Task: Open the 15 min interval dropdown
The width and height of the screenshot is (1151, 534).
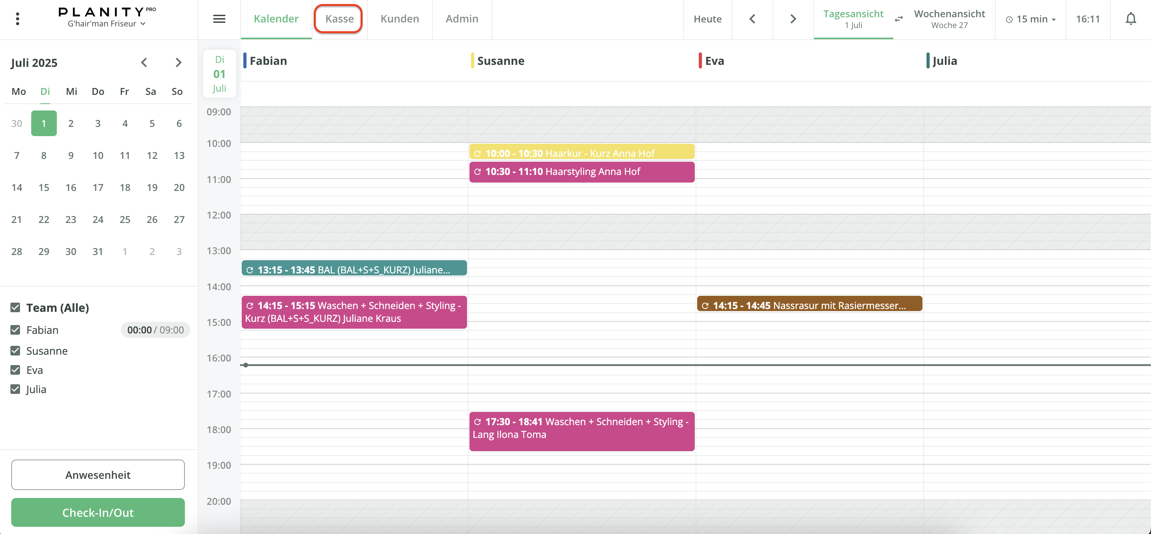Action: [x=1031, y=19]
